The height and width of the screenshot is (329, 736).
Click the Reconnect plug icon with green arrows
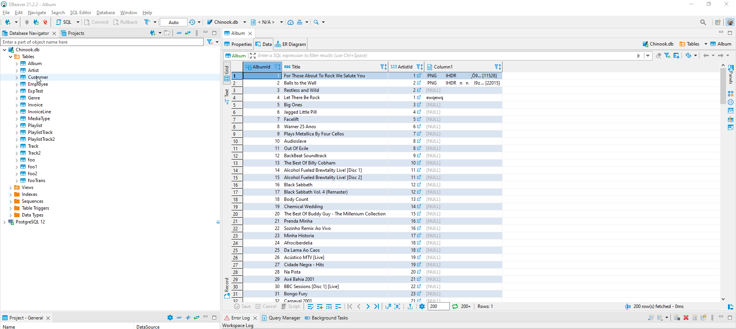36,22
